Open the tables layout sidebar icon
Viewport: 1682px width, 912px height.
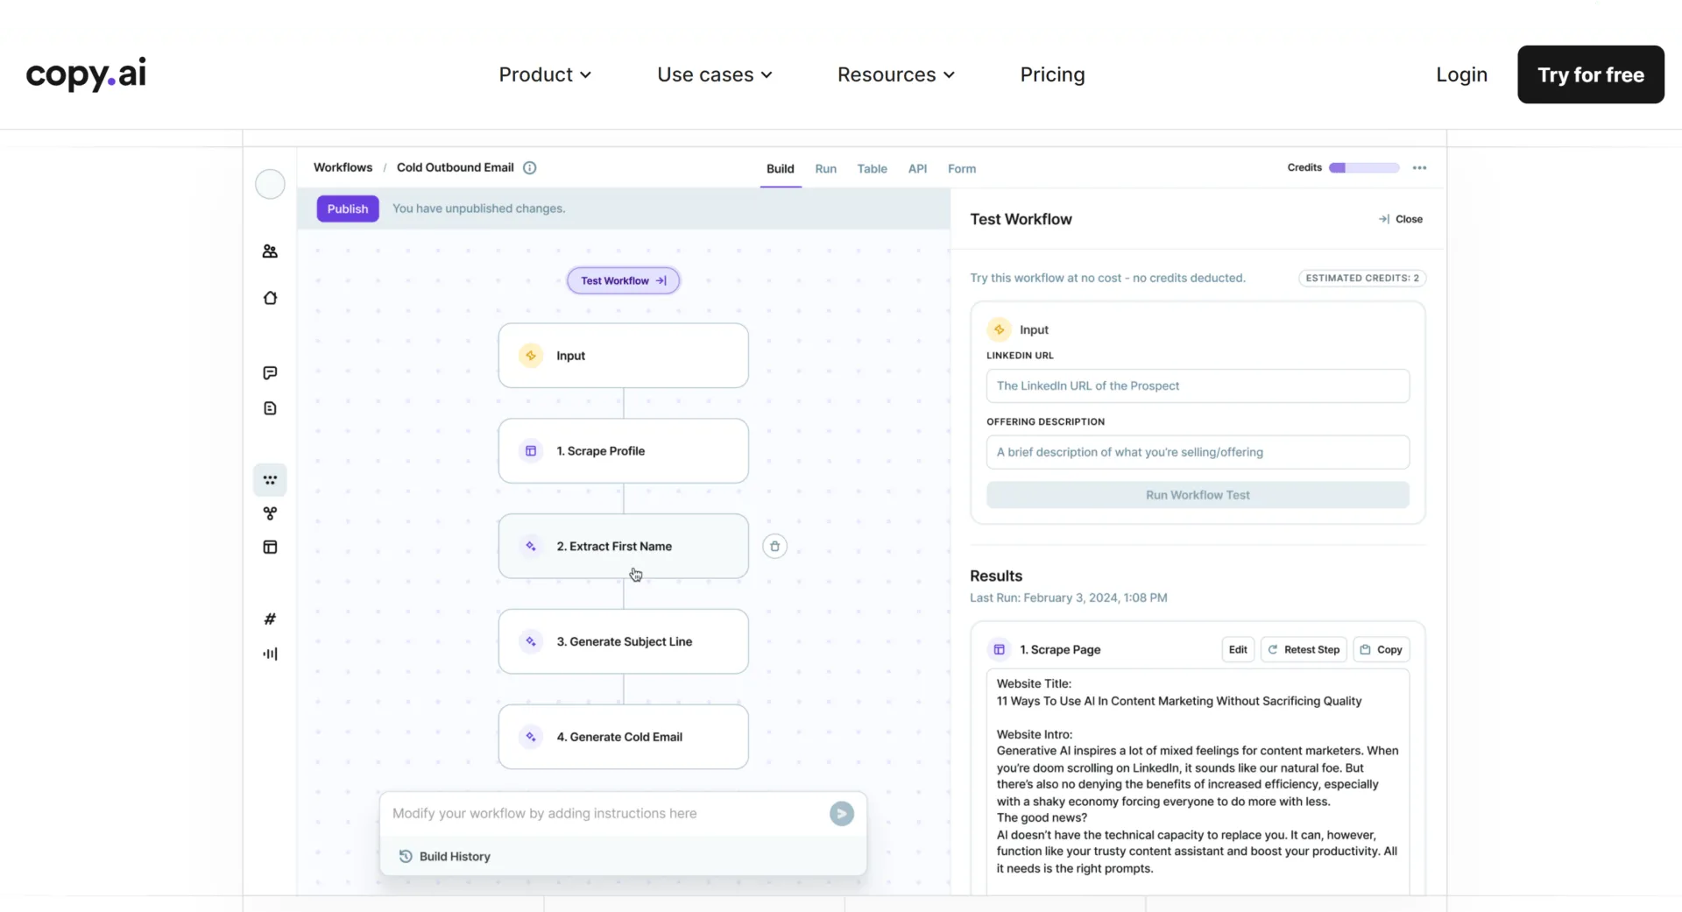click(x=270, y=547)
